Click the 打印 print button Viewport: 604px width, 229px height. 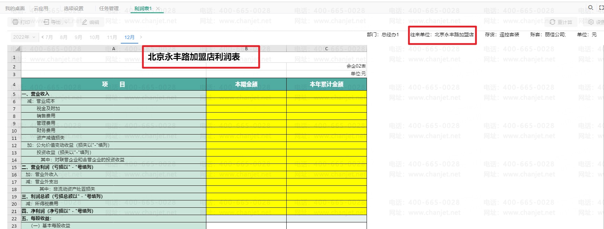[21, 22]
